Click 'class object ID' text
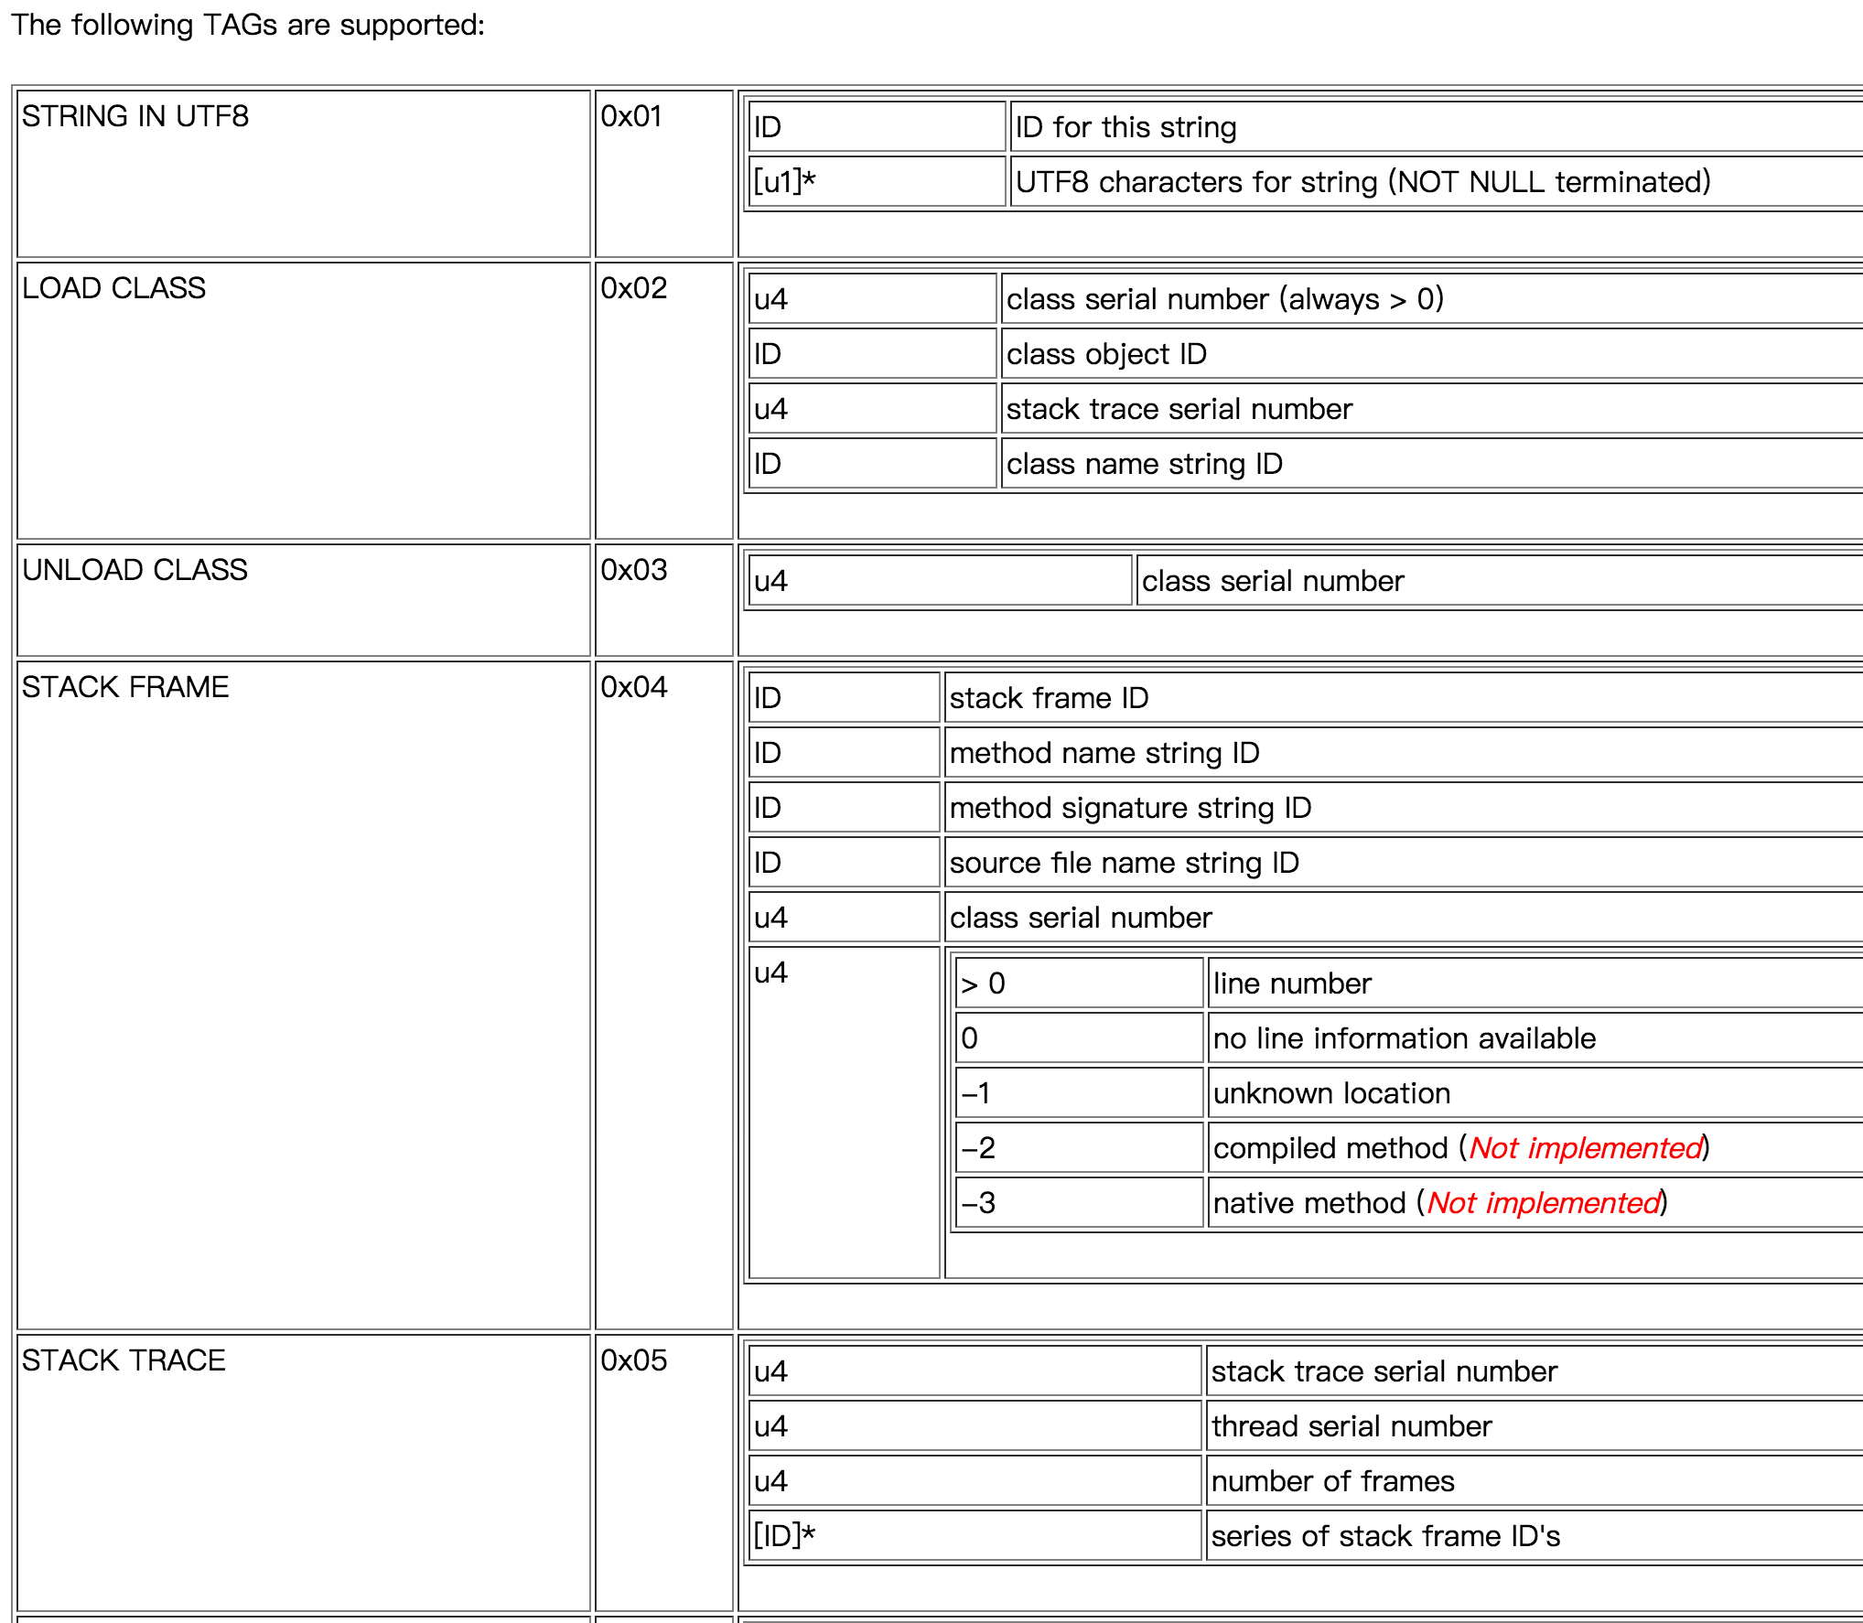Image resolution: width=1863 pixels, height=1623 pixels. click(x=1106, y=354)
